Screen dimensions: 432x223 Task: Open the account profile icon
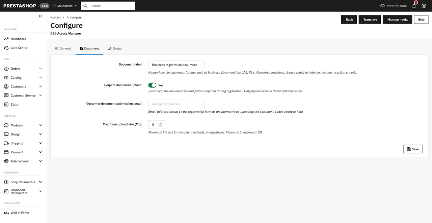click(424, 6)
